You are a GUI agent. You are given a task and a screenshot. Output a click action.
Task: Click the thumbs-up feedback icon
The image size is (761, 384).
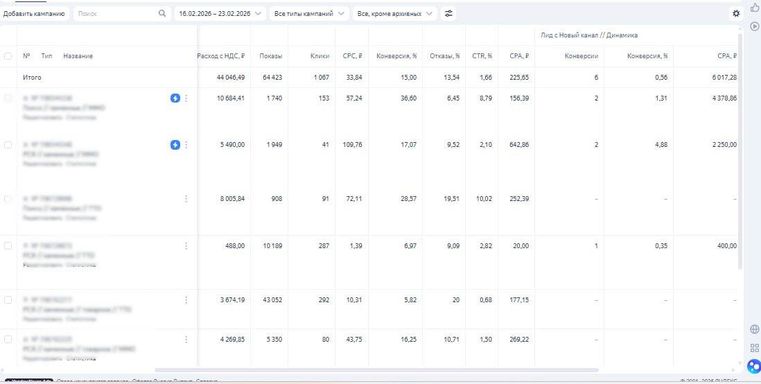tap(755, 8)
